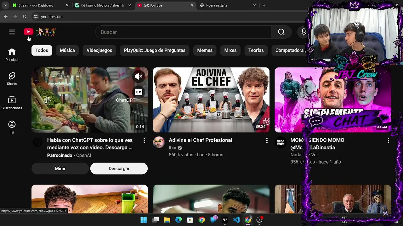
Task: Click into the Buscar search field
Action: tap(183, 32)
